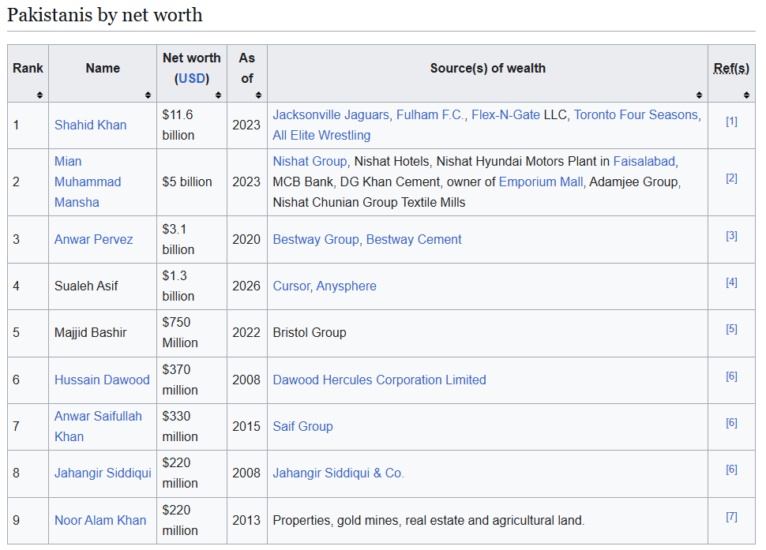
Task: Sort table by Rank column arrows
Action: [x=39, y=95]
